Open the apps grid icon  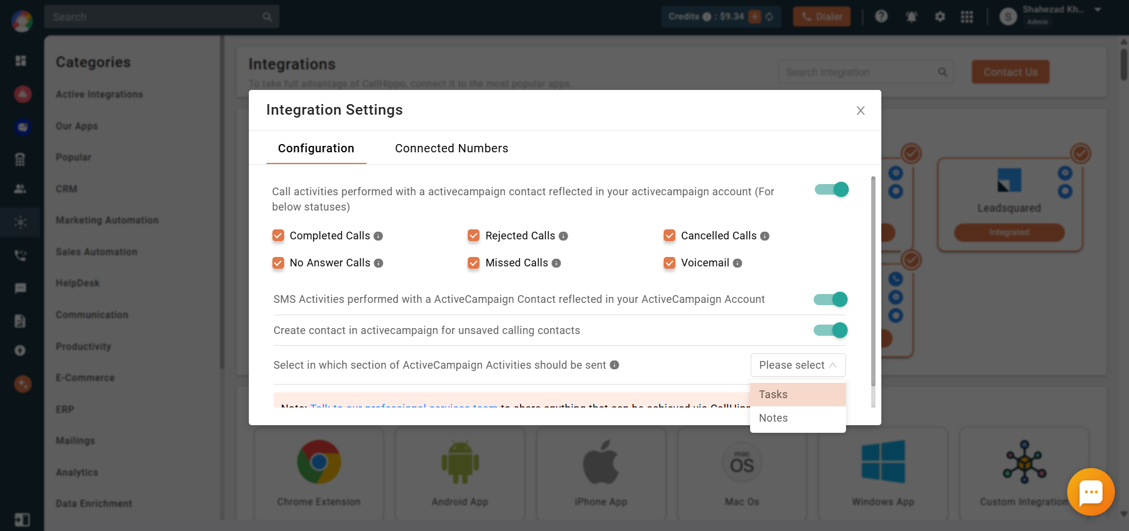coord(967,16)
